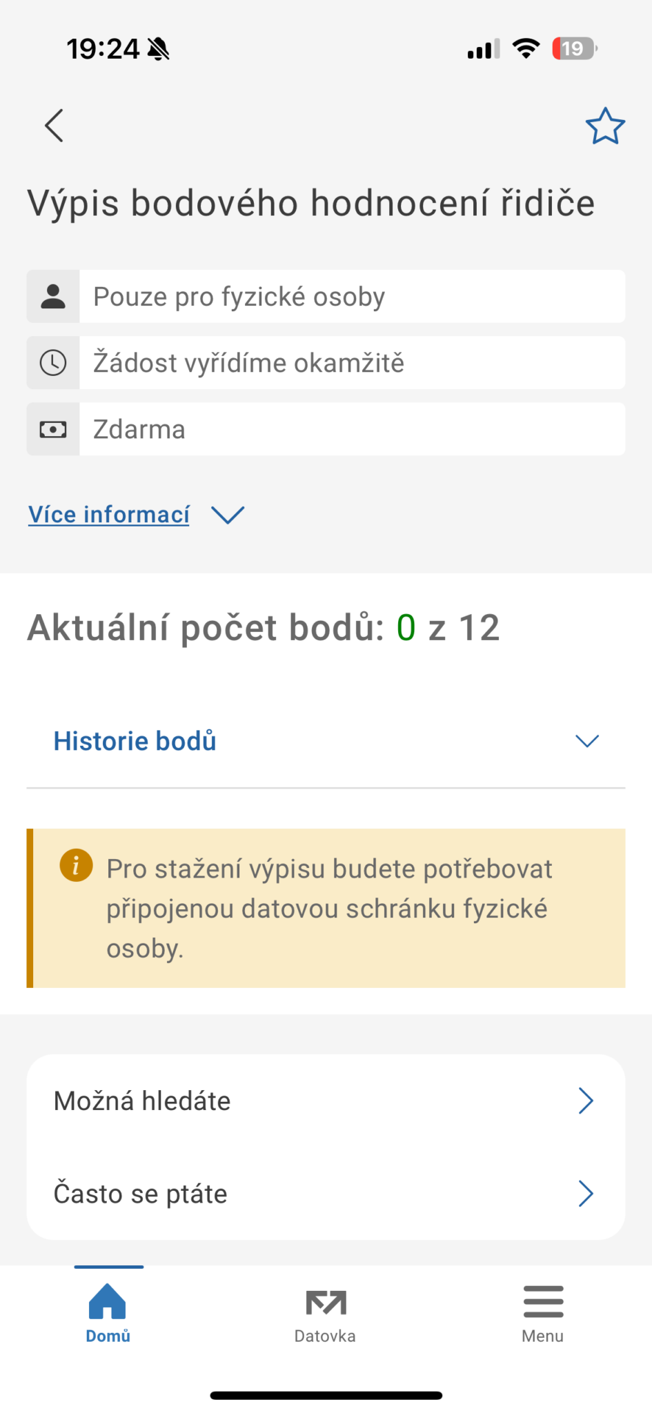The image size is (652, 1413).
Task: Open Často se ptáte via its chevron
Action: click(x=586, y=1194)
